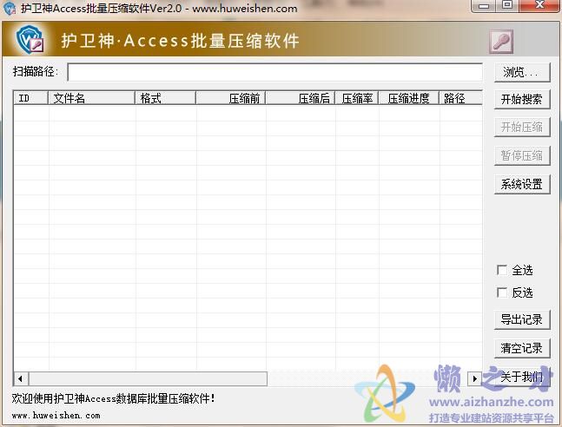The image size is (562, 427).
Task: Click the 路径 column header
Action: [461, 98]
